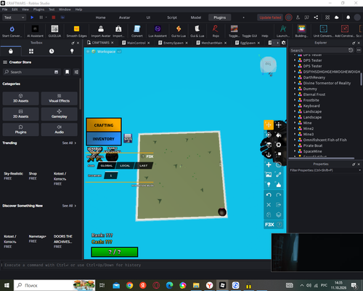The image size is (363, 291).
Task: Expand the Keyboard tree node
Action: [295, 105]
